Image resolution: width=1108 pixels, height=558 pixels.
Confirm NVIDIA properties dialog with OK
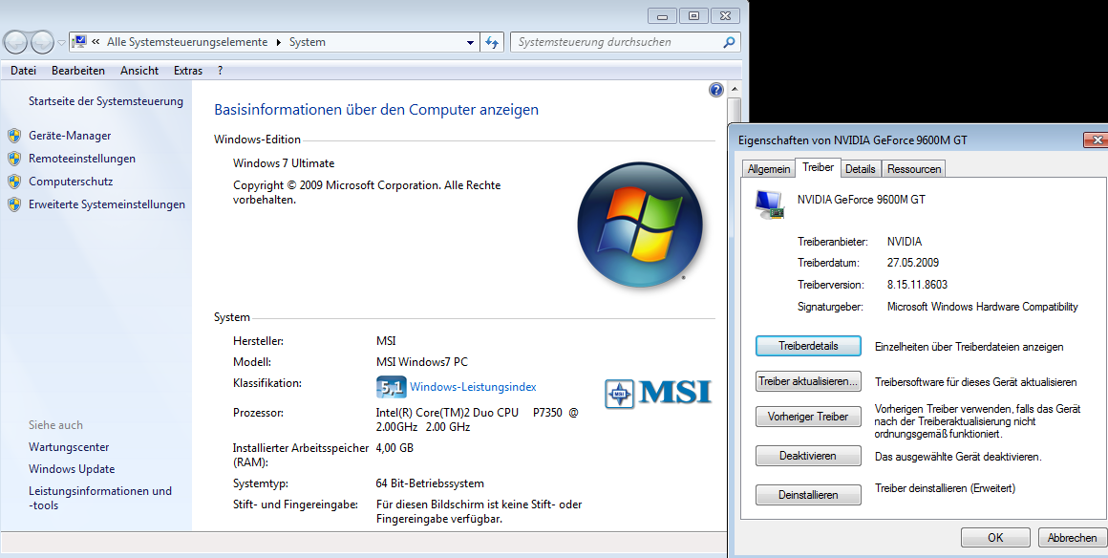[995, 538]
